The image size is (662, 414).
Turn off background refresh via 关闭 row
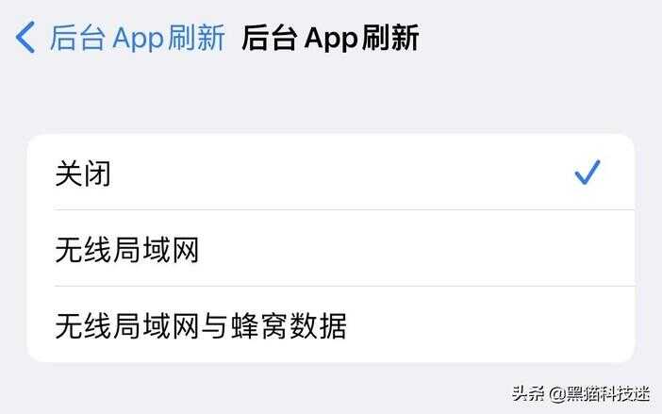click(x=331, y=172)
